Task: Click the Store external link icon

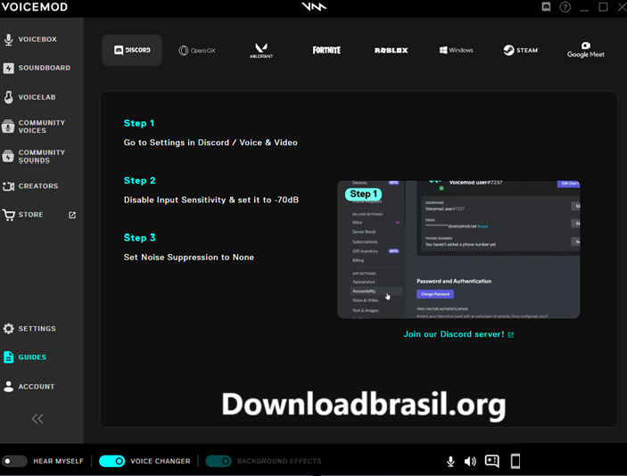Action: point(72,215)
